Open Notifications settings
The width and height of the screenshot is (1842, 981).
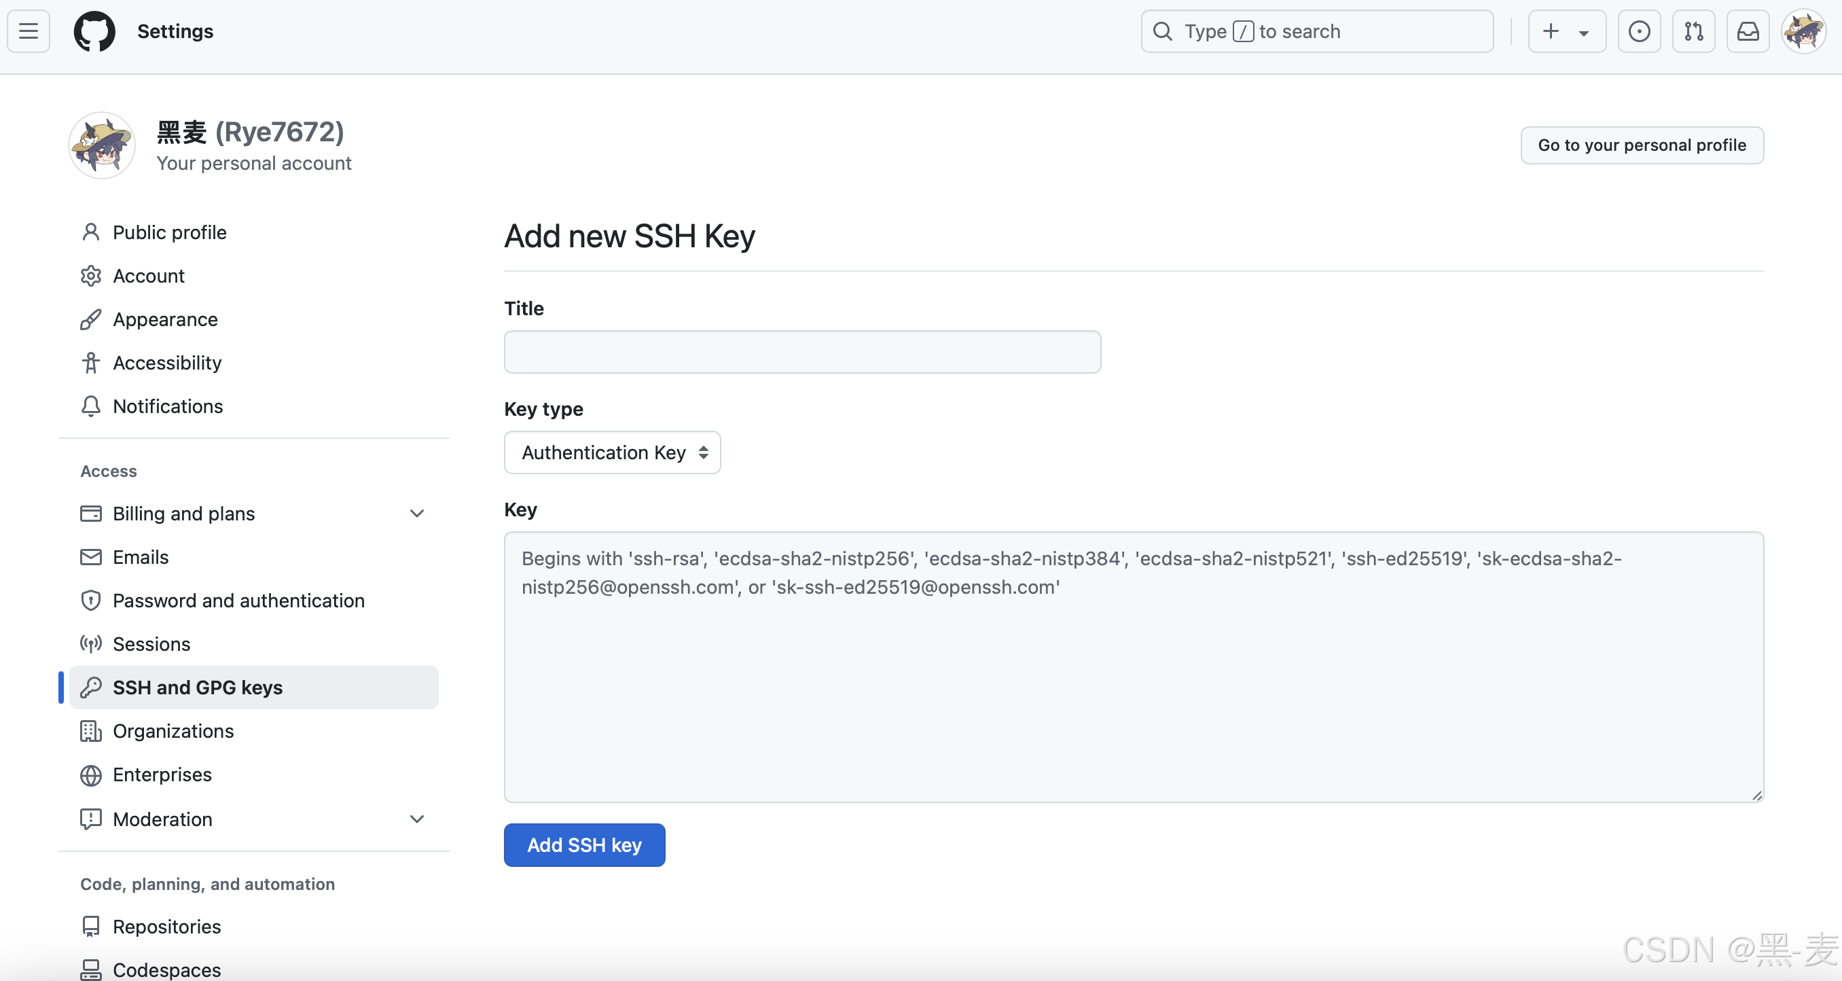click(x=254, y=406)
